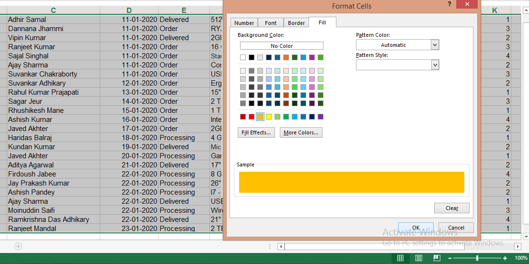
Task: Switch to the Border tab
Action: [x=297, y=23]
